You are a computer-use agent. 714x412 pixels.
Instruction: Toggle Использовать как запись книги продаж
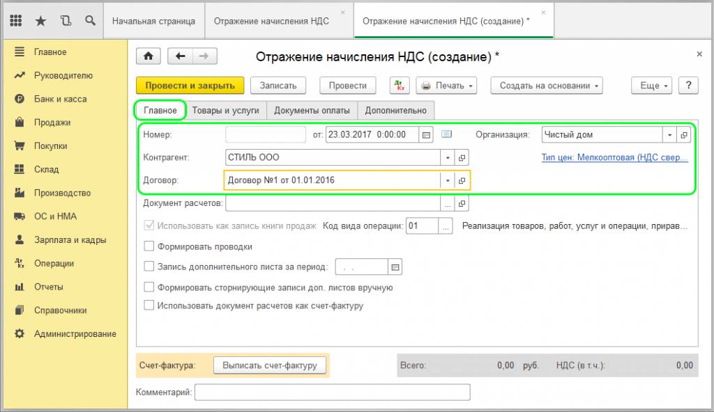(x=149, y=225)
